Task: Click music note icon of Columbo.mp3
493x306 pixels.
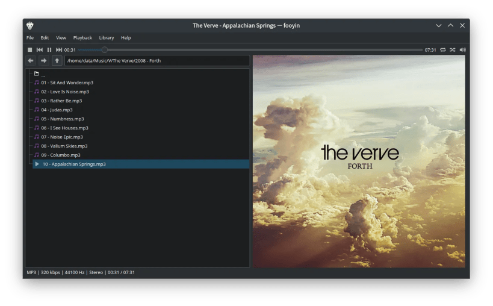Action: 37,155
